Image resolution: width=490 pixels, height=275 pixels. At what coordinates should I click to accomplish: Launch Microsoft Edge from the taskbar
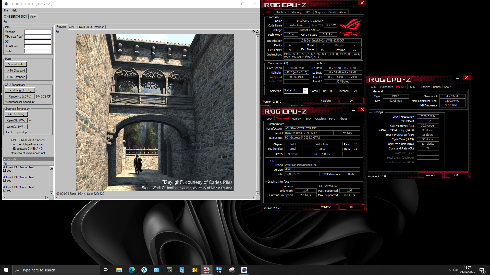(131, 270)
